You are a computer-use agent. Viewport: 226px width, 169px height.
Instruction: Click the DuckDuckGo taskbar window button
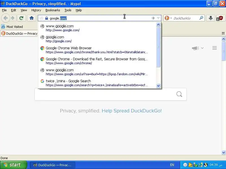53,165
